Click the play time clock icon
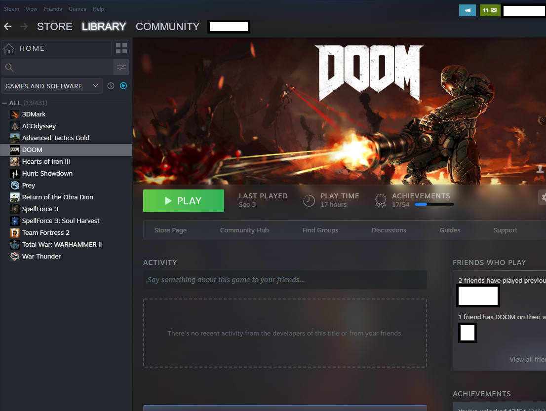The width and height of the screenshot is (546, 411). click(x=309, y=201)
